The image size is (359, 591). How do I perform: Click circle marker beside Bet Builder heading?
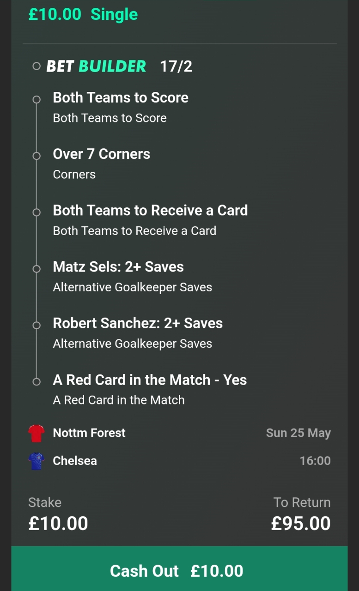point(37,66)
